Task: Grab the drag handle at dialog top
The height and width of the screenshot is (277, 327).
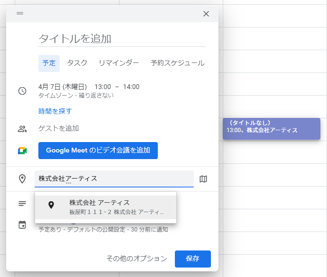Action: 20,13
